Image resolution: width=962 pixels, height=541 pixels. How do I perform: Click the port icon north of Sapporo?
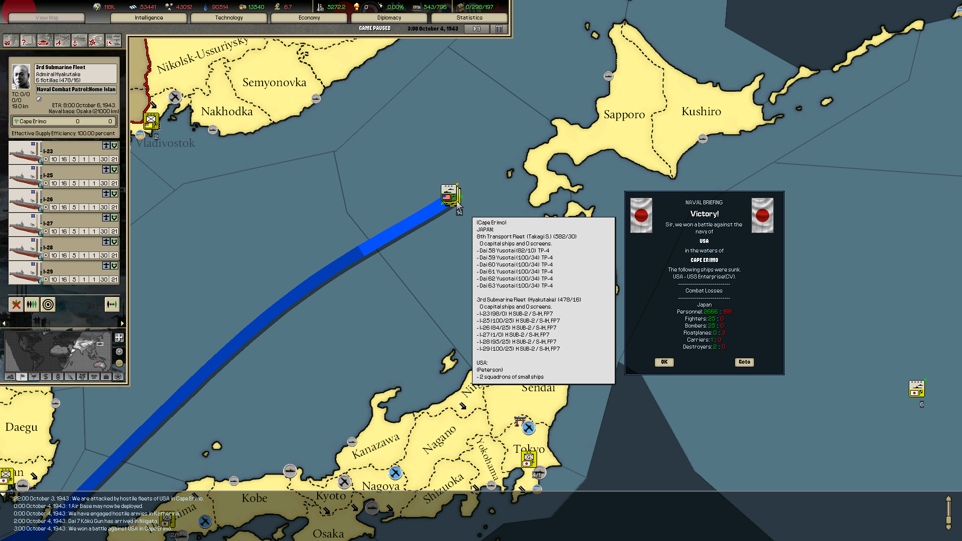pyautogui.click(x=608, y=76)
